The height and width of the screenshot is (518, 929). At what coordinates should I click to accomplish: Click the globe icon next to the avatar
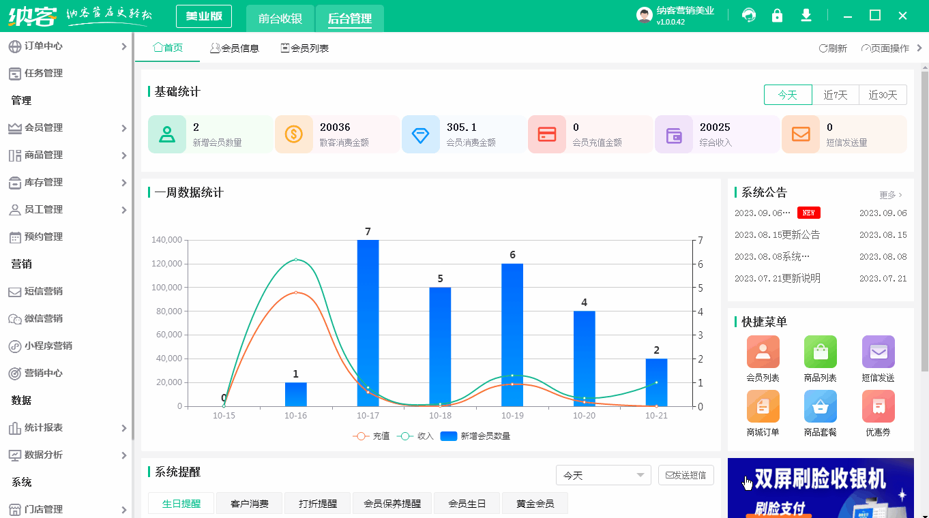tap(748, 14)
